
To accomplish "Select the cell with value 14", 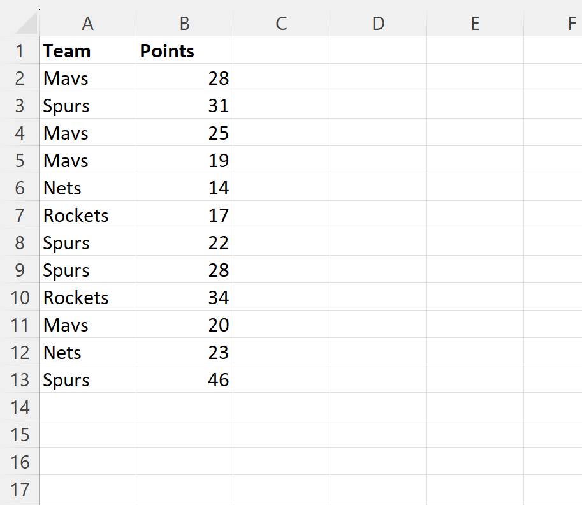I will click(184, 188).
